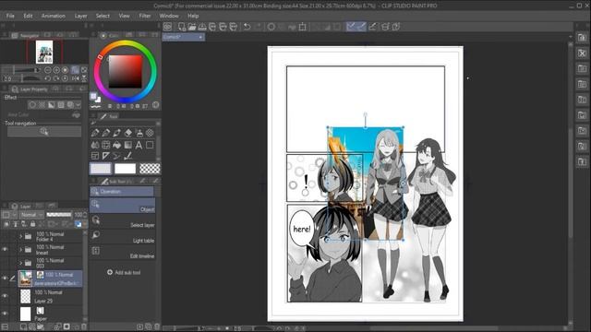
Task: Click the New layer folder icon at the Layer panel bottom
Action: (x=41, y=326)
